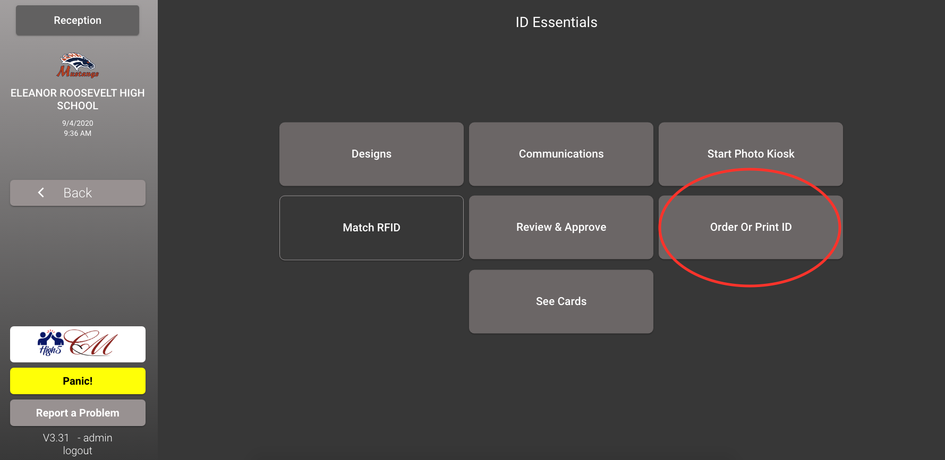Screen dimensions: 945x460
Task: Choose Order Or Print ID
Action: pos(751,227)
